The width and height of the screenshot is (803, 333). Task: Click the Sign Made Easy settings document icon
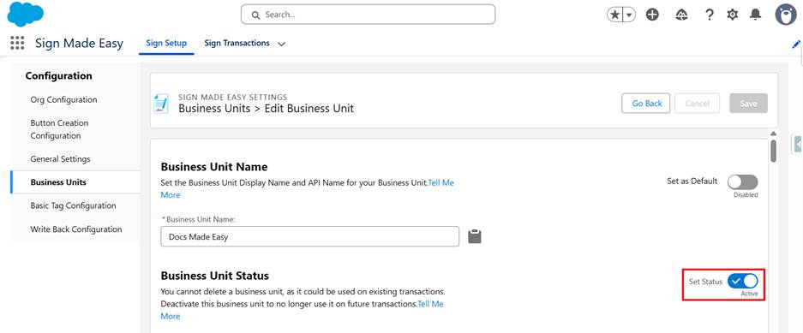pos(161,104)
